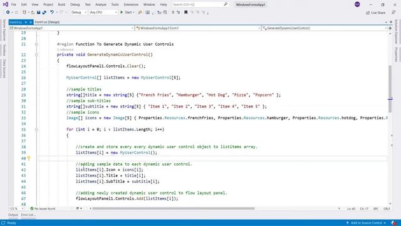Click the Comment out selected lines icon

[x=173, y=13]
